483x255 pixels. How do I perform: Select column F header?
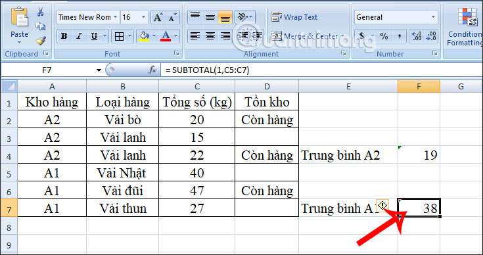(x=419, y=87)
